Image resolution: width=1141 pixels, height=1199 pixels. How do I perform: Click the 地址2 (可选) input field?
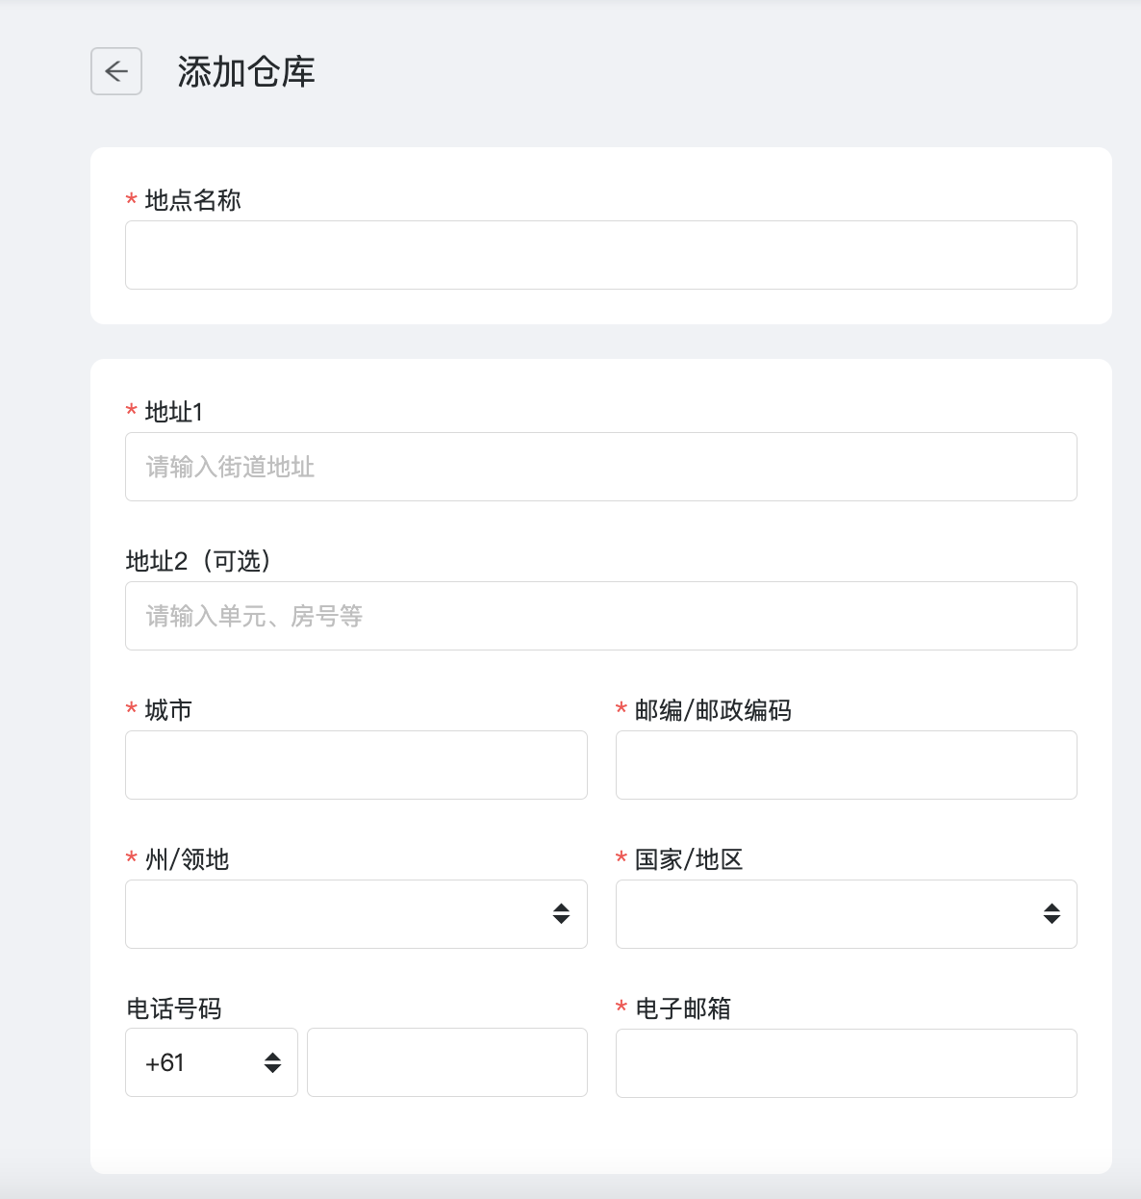(601, 616)
